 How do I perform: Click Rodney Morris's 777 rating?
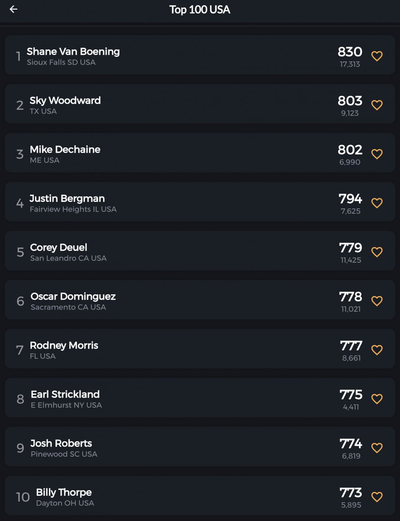(351, 346)
